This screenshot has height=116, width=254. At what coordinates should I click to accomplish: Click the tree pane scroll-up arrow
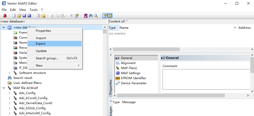pos(105,27)
